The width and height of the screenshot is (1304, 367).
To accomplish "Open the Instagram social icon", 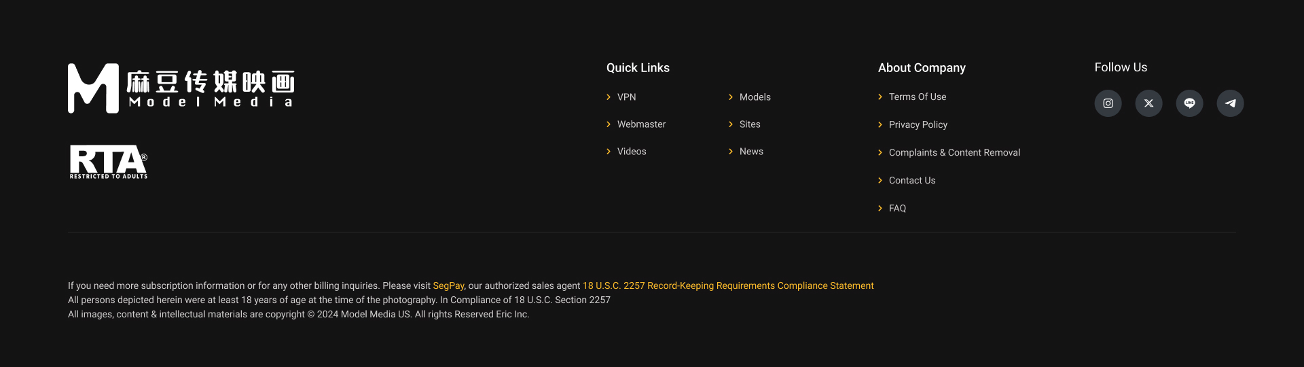I will (1108, 103).
